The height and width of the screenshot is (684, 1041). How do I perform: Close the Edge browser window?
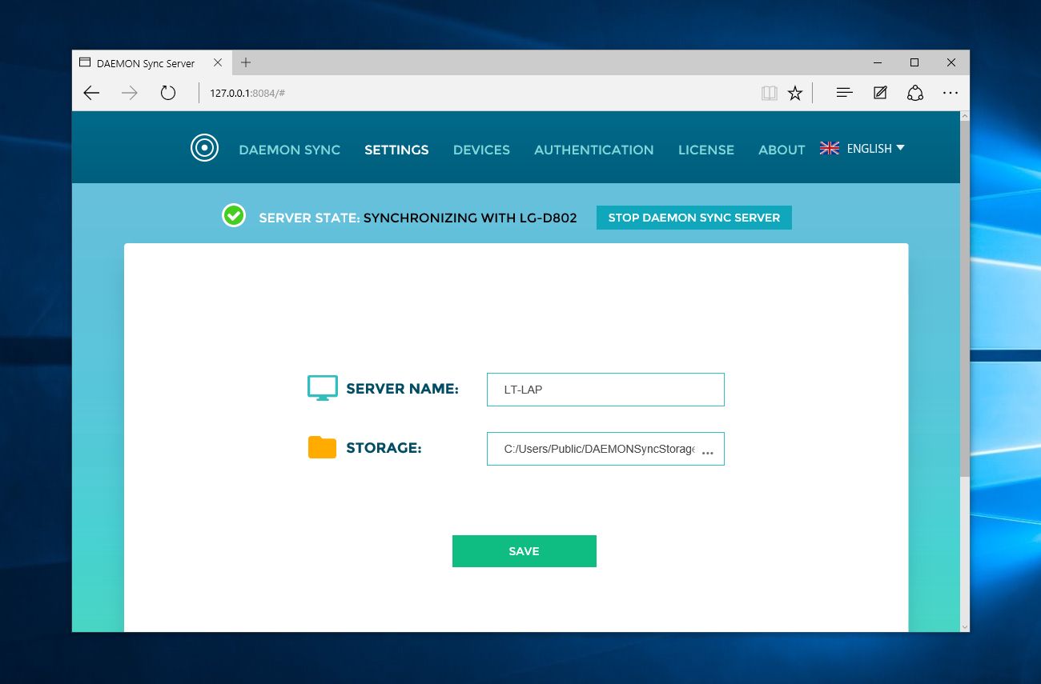(951, 62)
